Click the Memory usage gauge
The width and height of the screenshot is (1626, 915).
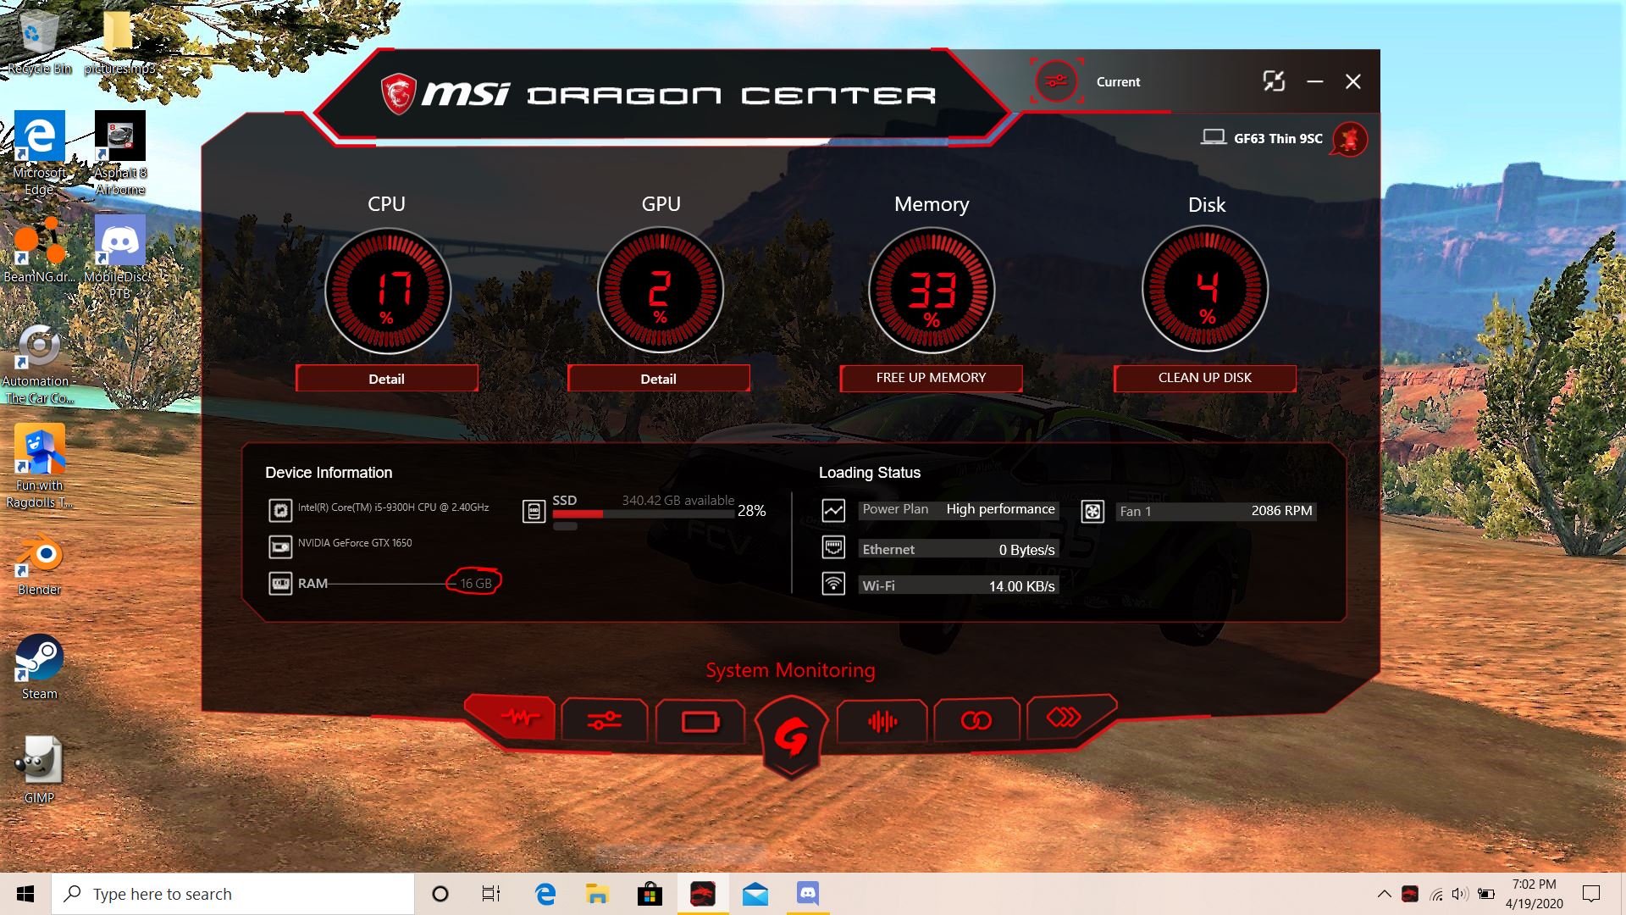[932, 291]
